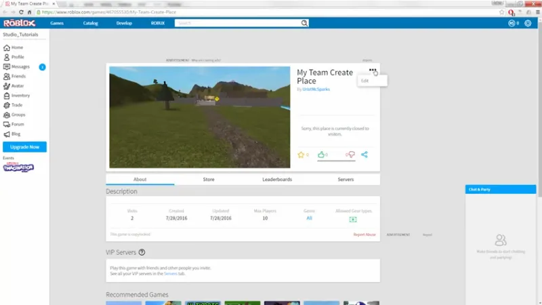Switch to the Servers tab
The height and width of the screenshot is (305, 542).
(346, 180)
